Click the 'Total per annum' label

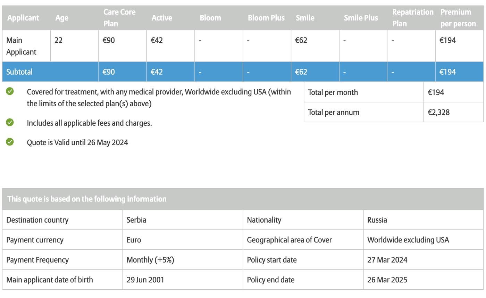pos(333,112)
